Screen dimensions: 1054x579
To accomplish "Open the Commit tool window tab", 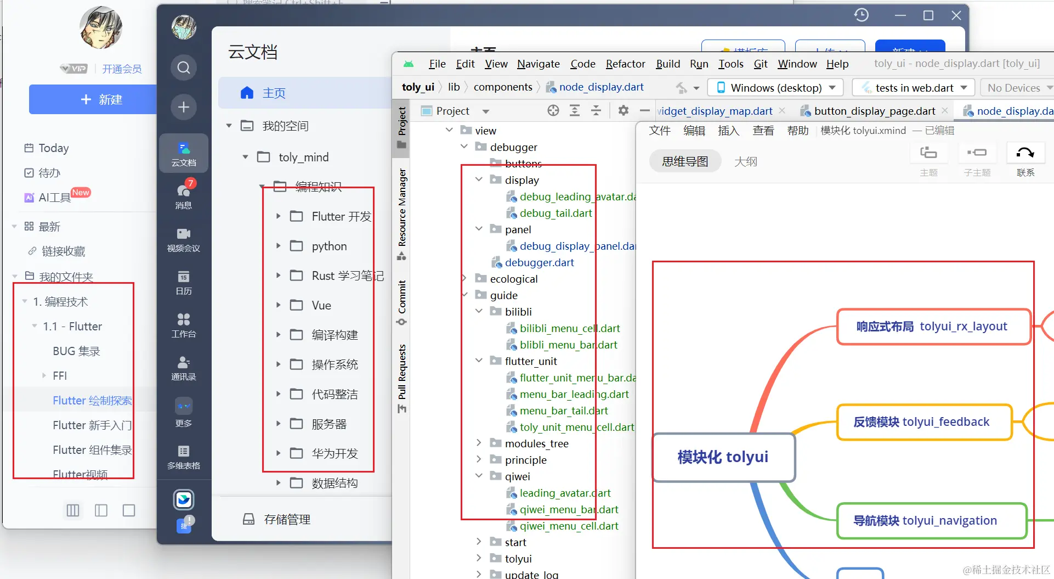I will (402, 302).
